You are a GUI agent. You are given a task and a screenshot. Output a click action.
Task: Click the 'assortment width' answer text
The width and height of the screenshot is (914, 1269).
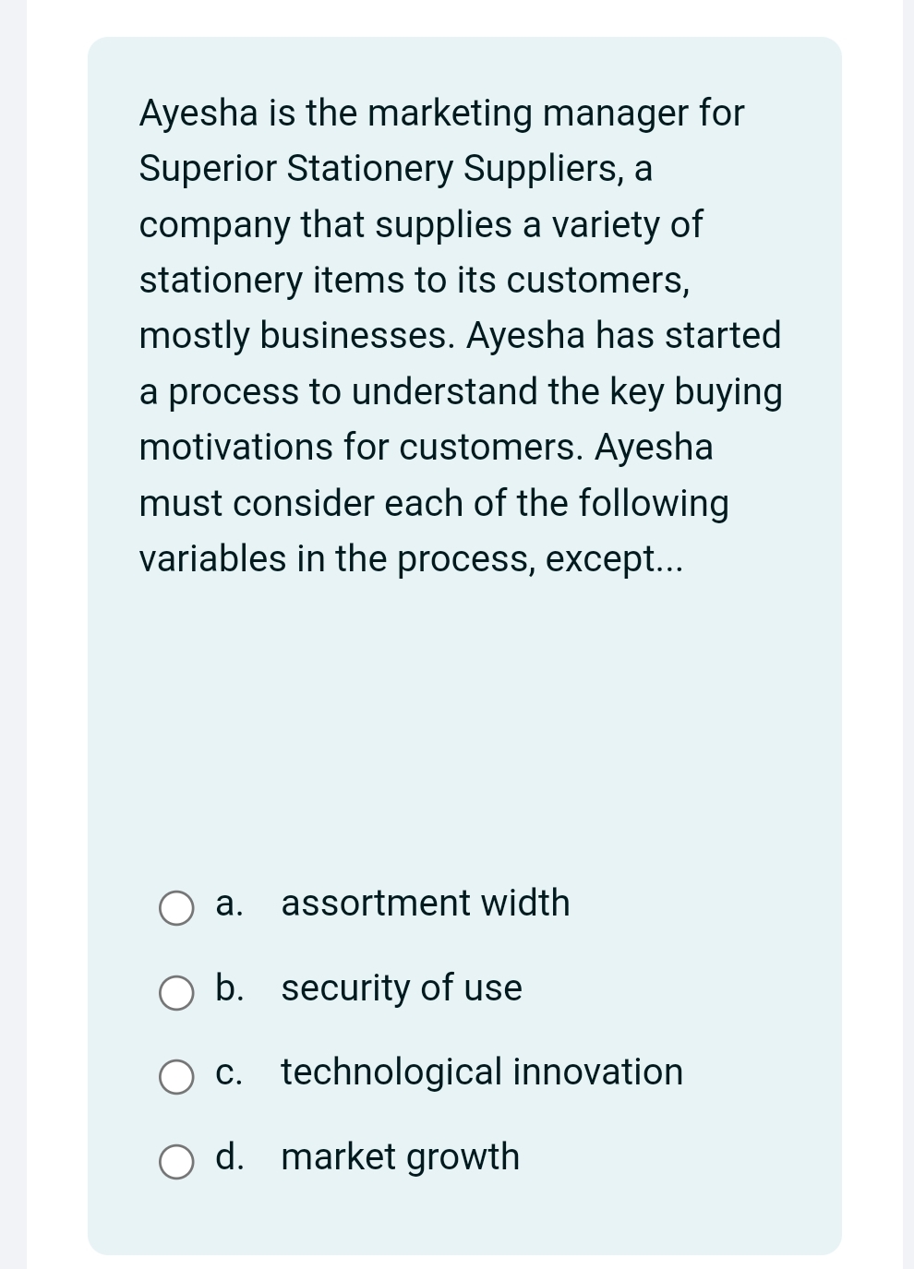426,903
